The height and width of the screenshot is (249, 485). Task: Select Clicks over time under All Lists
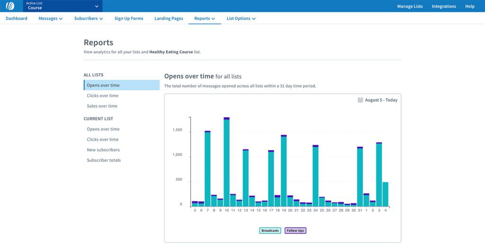click(x=103, y=96)
